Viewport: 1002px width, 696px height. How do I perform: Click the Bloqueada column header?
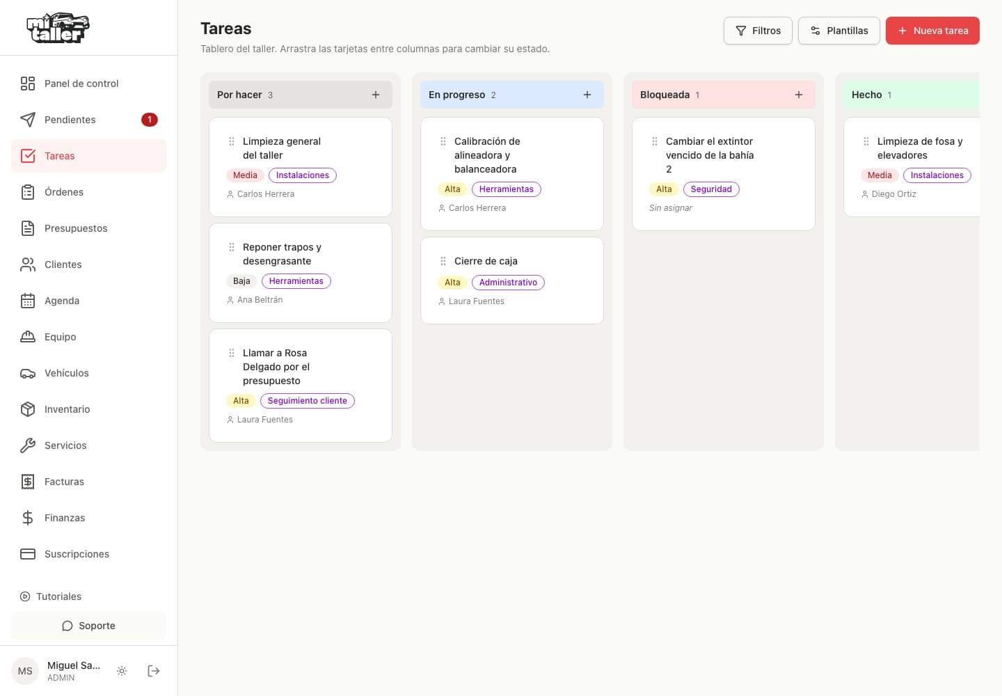(x=724, y=95)
